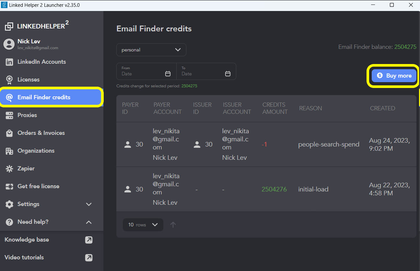
Task: Click the Nick Lev profile avatar
Action: 9,44
